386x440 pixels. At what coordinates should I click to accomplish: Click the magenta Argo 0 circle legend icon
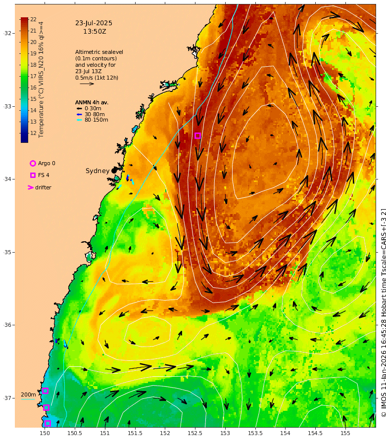coord(33,163)
